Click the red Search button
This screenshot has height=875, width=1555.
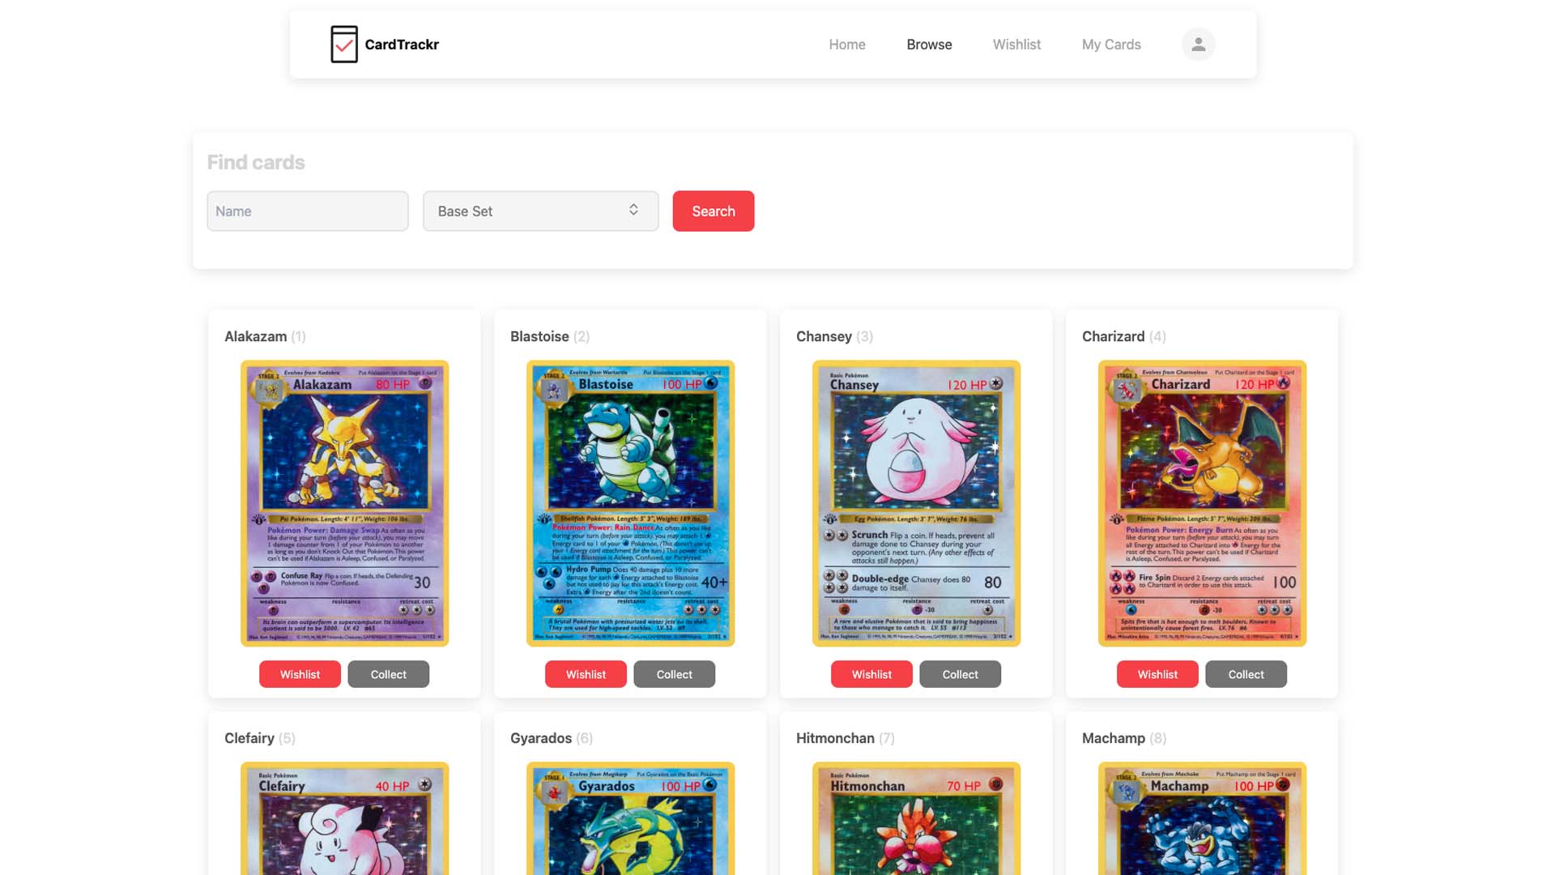713,211
